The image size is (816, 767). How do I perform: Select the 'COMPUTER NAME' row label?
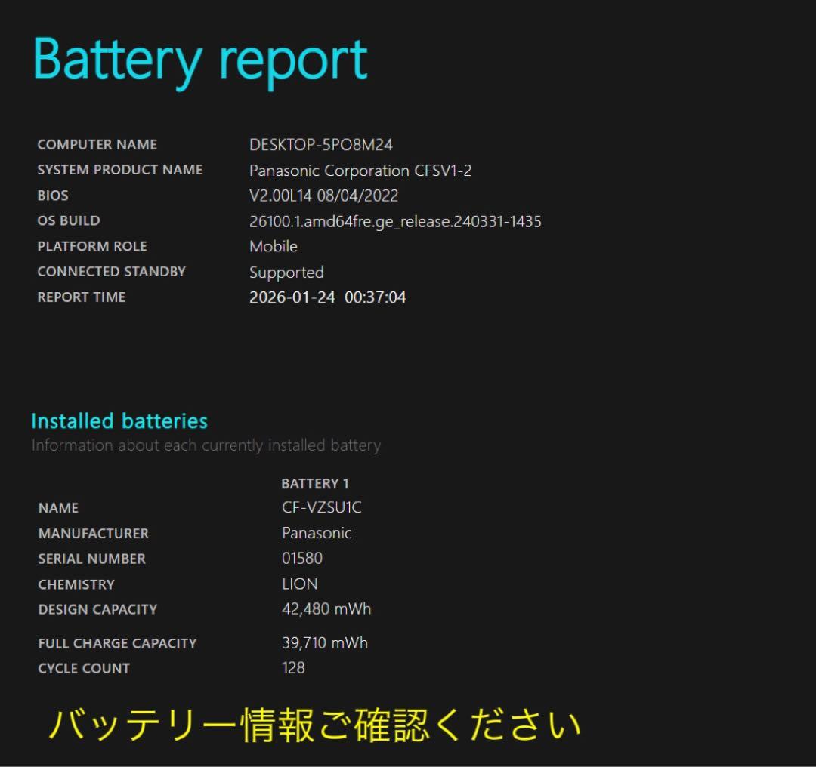(97, 144)
